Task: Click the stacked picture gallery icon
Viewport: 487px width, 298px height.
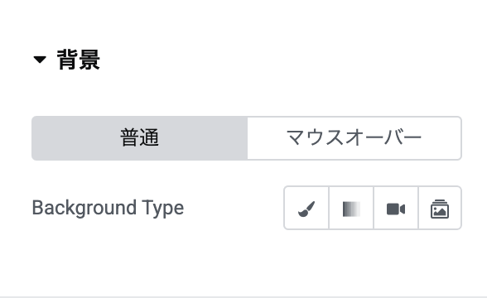Action: coord(440,209)
